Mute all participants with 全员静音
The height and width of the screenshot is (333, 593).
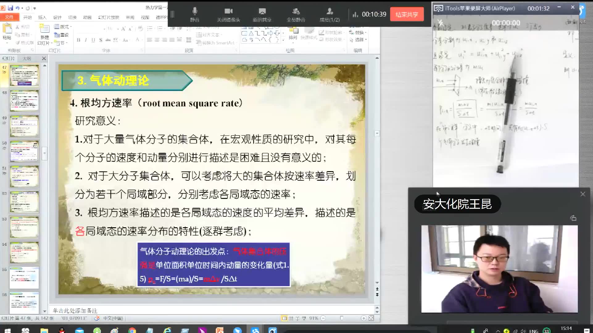[x=296, y=14]
